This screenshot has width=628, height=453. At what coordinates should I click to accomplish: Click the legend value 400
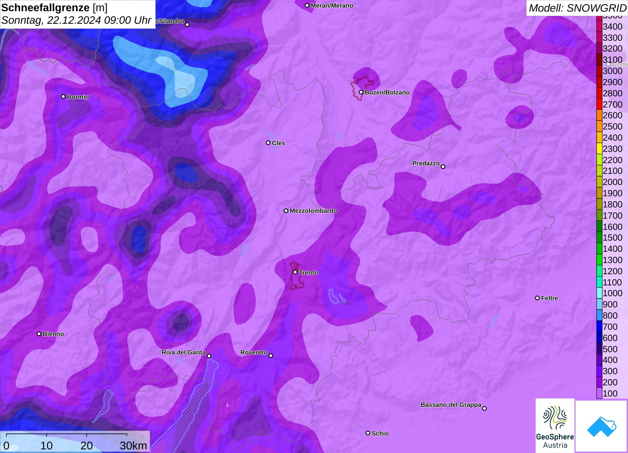[x=610, y=360]
